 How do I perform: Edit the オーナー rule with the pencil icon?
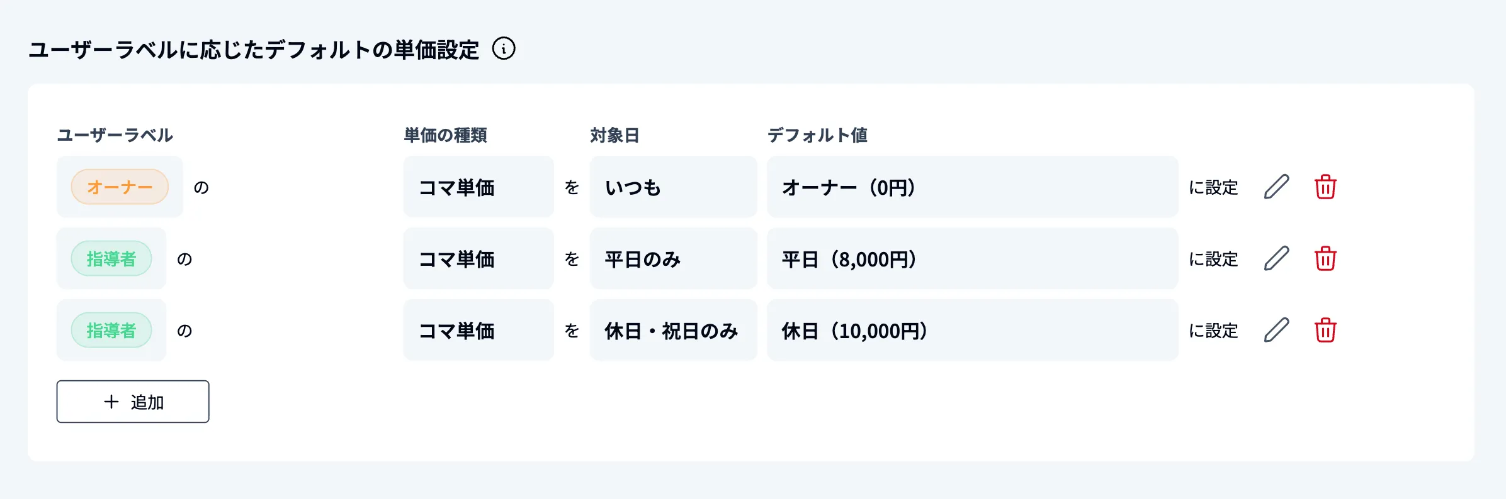[x=1276, y=187]
